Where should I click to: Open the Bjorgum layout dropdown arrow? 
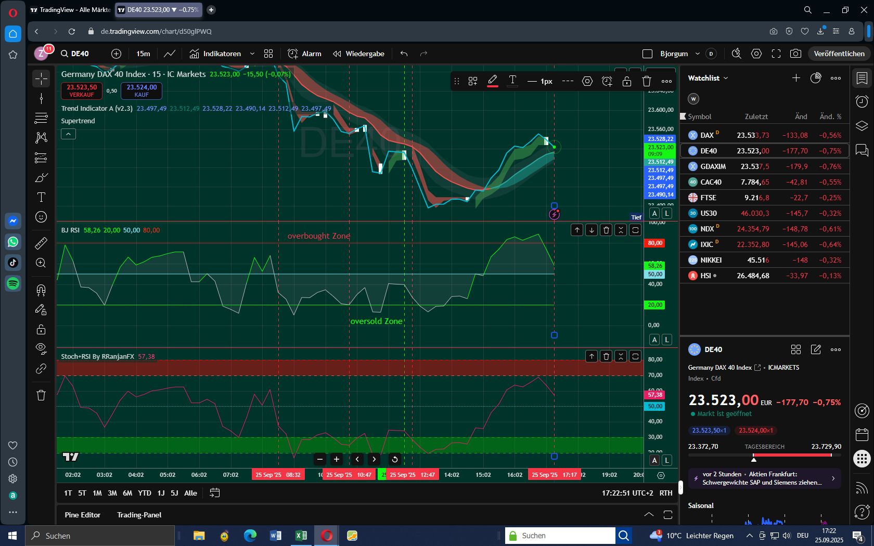(x=698, y=54)
